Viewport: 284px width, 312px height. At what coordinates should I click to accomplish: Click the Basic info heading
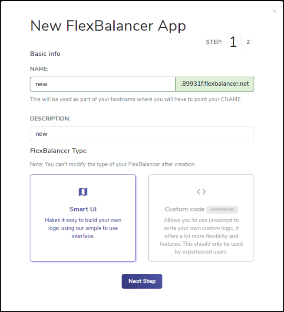(x=45, y=54)
